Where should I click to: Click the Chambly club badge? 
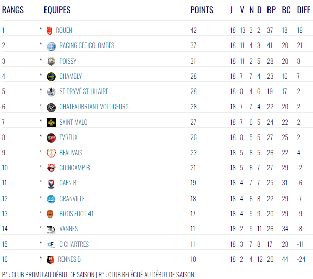pyautogui.click(x=51, y=77)
